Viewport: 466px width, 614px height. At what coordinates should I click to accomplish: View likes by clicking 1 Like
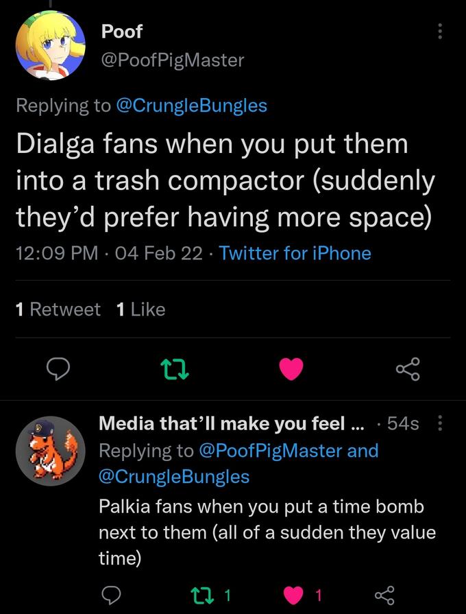140,309
